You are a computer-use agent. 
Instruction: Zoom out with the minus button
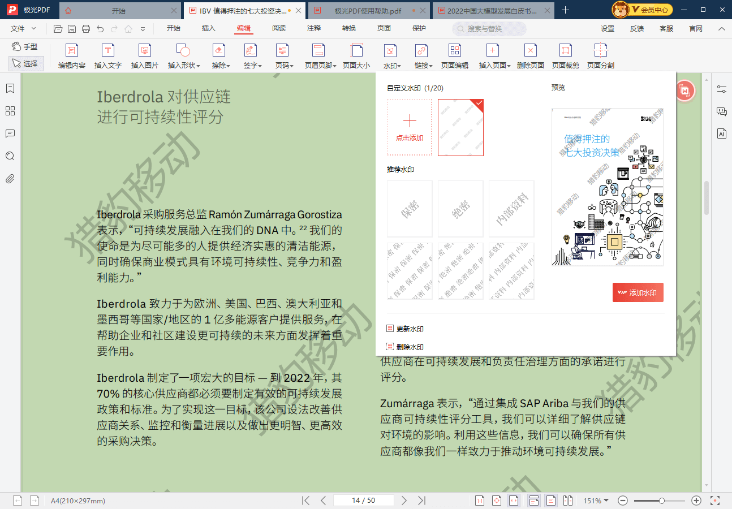[623, 501]
